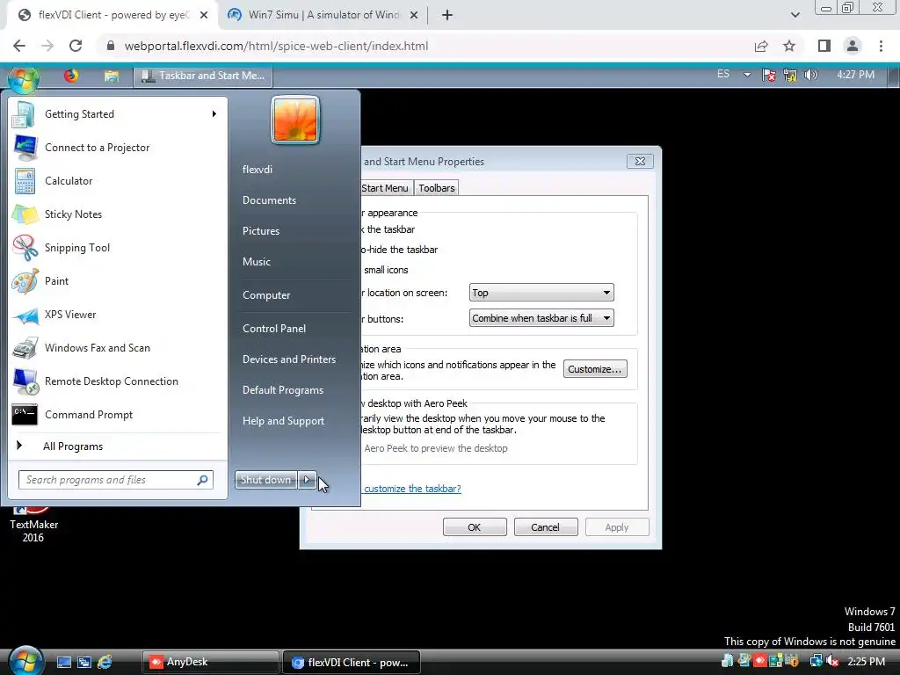
Task: Click the ES language indicator
Action: (723, 74)
